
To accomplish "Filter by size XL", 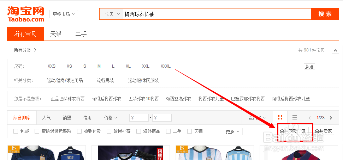I will (128, 66).
